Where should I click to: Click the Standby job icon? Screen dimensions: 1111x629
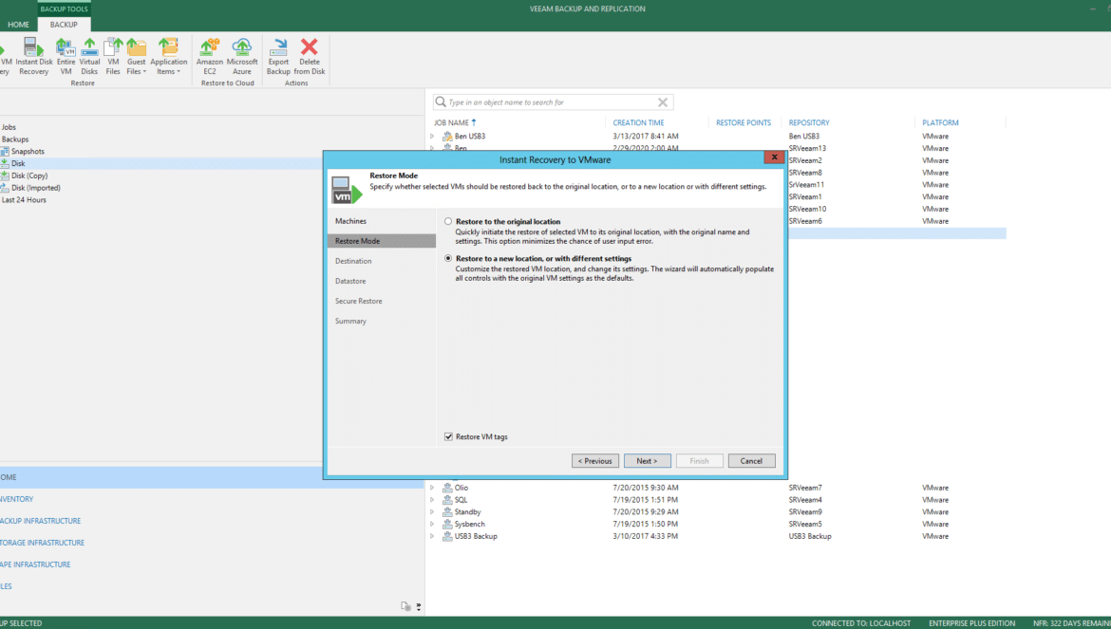pyautogui.click(x=447, y=511)
